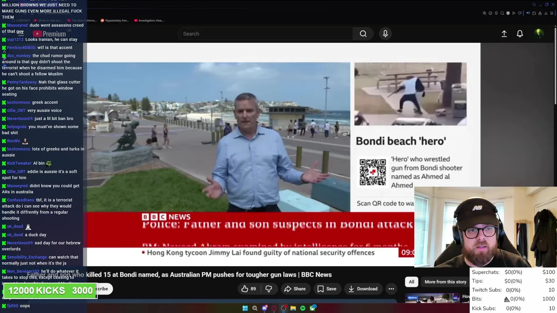
Task: Click the send/flow arrow toolbar icon
Action: click(x=514, y=13)
